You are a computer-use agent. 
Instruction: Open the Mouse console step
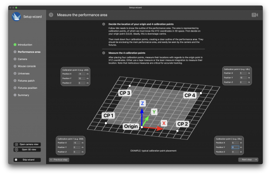[27, 66]
